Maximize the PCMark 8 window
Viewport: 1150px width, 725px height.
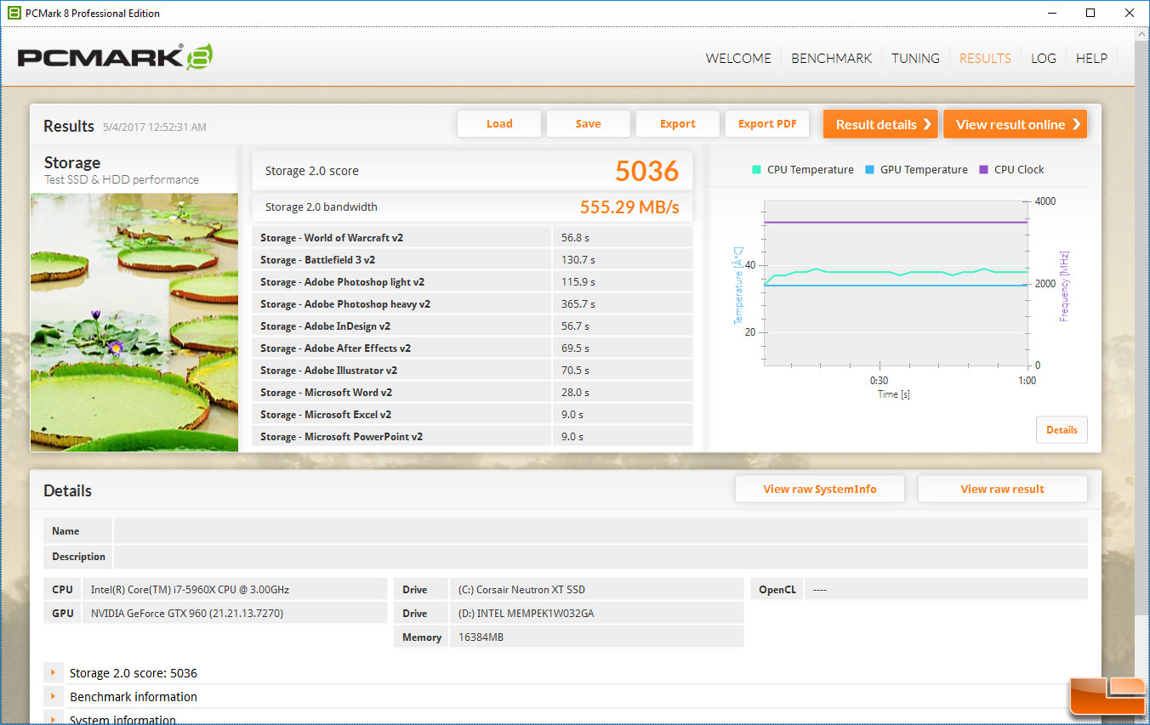1091,13
